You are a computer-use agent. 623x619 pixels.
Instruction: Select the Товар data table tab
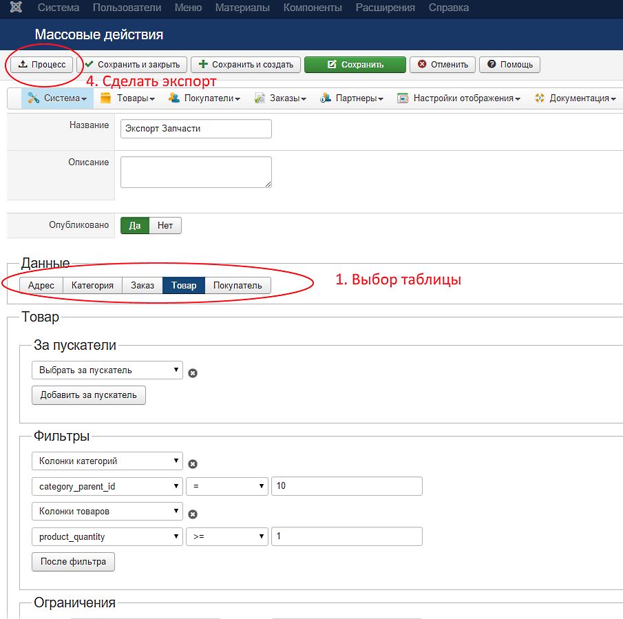(x=184, y=285)
